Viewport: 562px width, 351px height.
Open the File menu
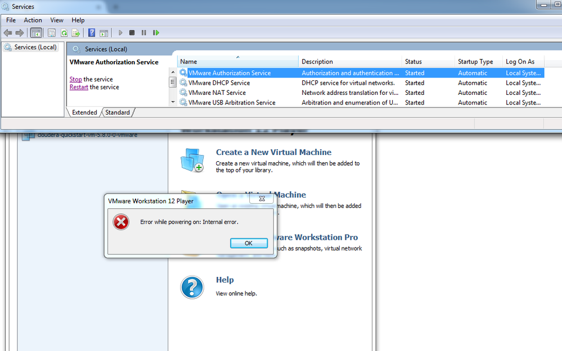coord(11,20)
